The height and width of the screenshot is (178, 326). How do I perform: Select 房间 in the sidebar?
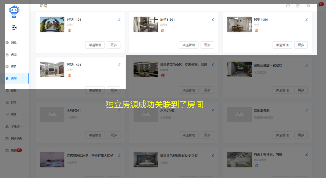(x=14, y=79)
